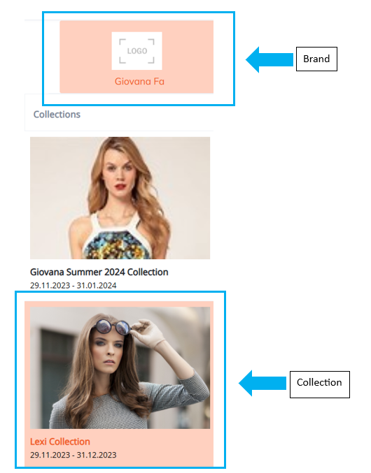Screen dimensions: 371x473
Task: Click the empty area right of the Collections header
Action: point(147,115)
